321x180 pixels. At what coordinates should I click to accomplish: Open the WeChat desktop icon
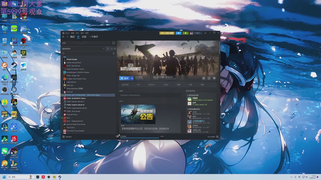point(4,152)
